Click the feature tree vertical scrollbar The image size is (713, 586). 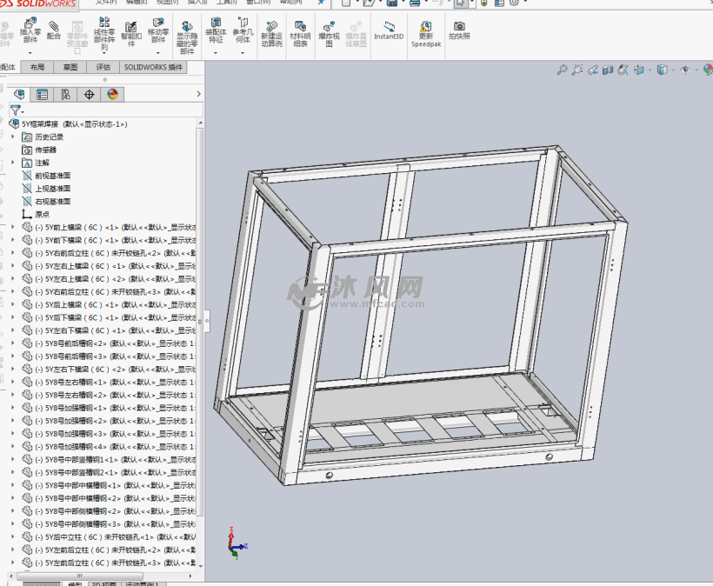(200, 322)
